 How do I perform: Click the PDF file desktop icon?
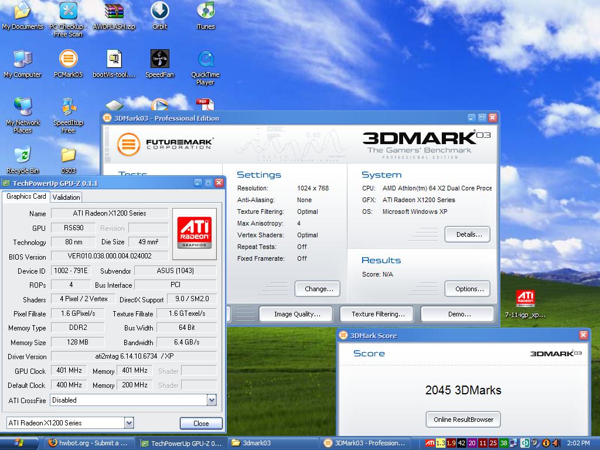pos(205,104)
